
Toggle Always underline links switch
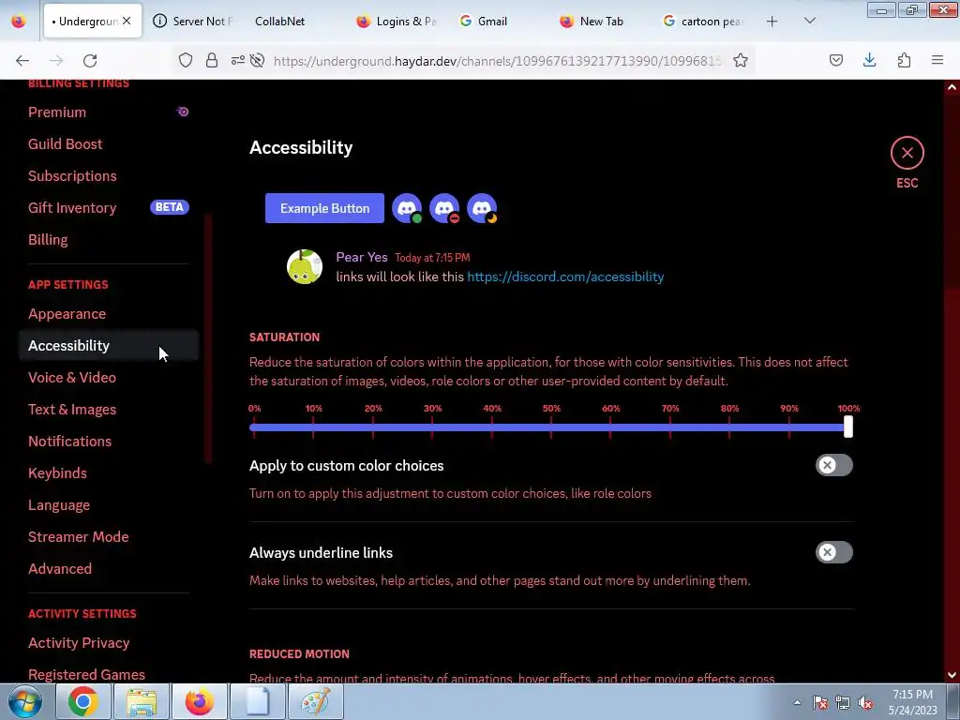pyautogui.click(x=833, y=552)
